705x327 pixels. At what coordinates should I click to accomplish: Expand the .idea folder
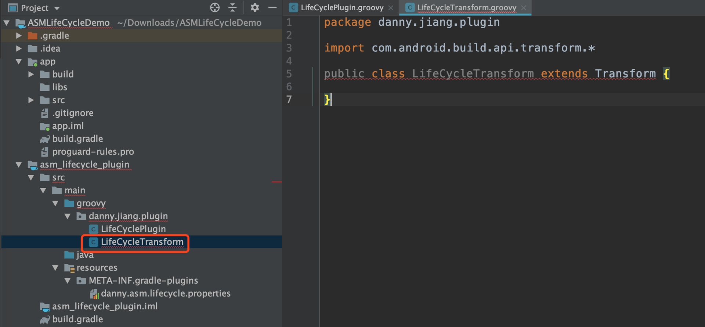click(x=19, y=48)
